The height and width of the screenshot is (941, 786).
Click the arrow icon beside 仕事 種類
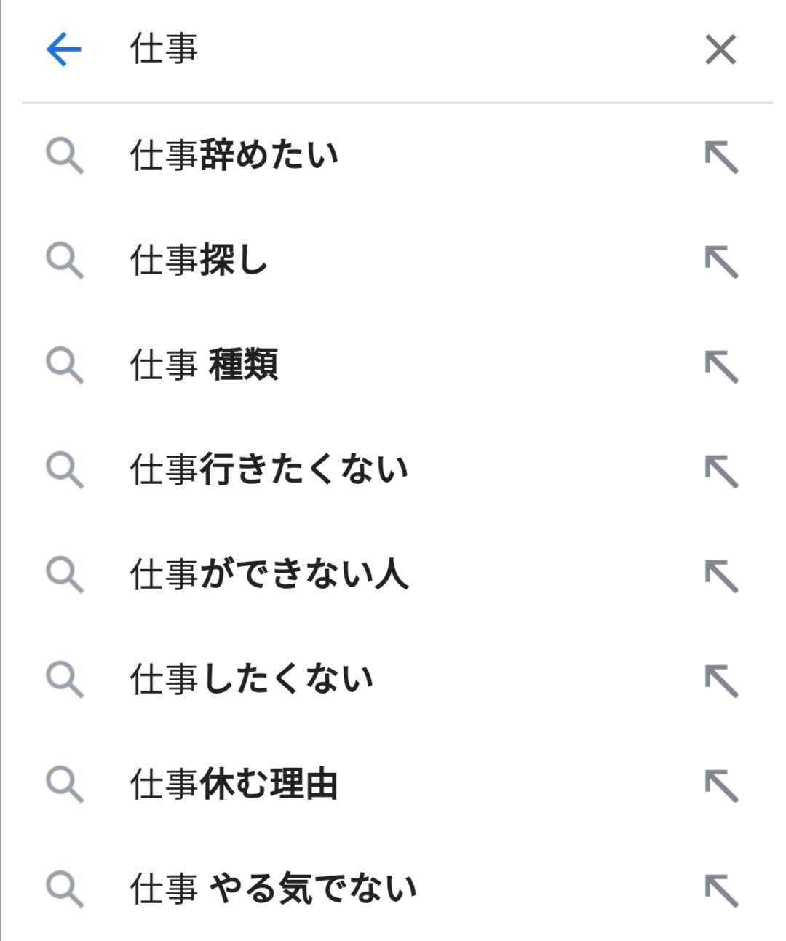coord(721,366)
